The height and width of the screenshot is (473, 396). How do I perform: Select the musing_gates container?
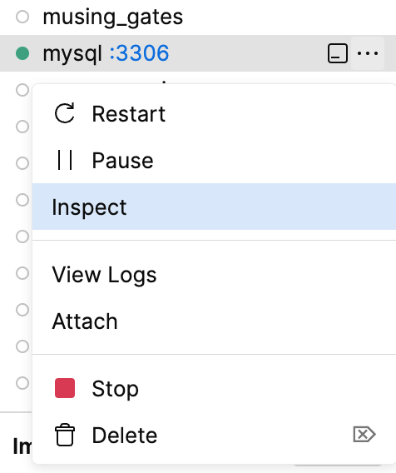198,17
